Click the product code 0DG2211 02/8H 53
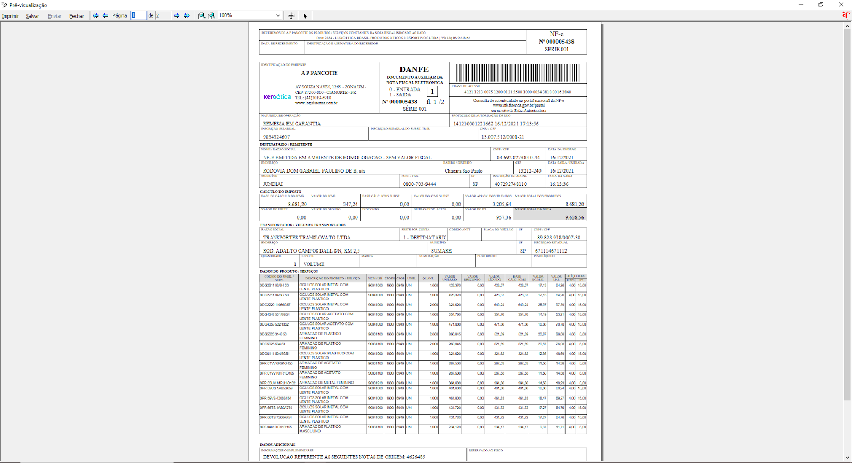Viewport: 852px width, 463px height. tap(274, 285)
